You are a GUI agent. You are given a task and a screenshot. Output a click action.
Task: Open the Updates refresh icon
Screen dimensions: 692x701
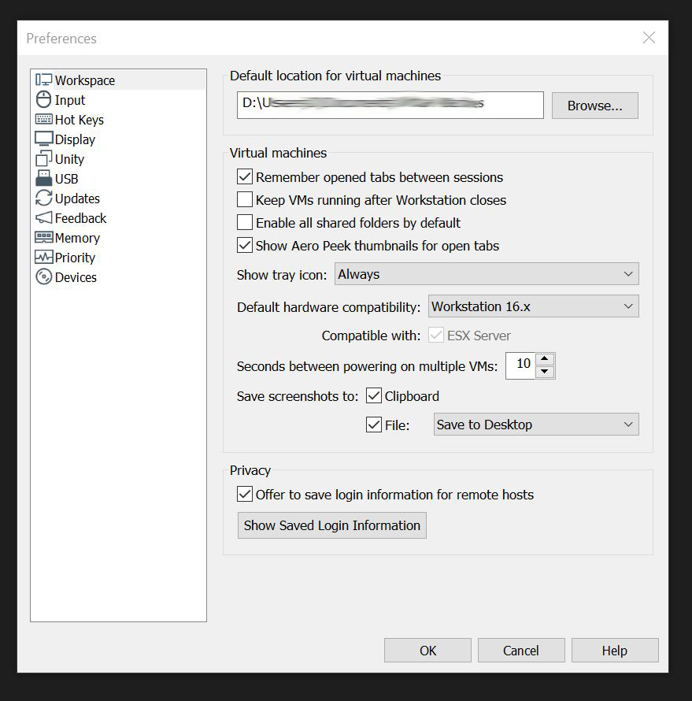[43, 198]
